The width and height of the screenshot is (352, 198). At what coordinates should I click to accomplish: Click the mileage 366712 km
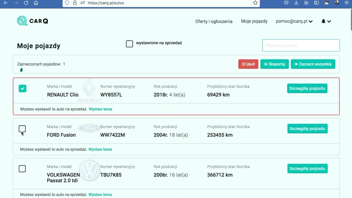[220, 175]
